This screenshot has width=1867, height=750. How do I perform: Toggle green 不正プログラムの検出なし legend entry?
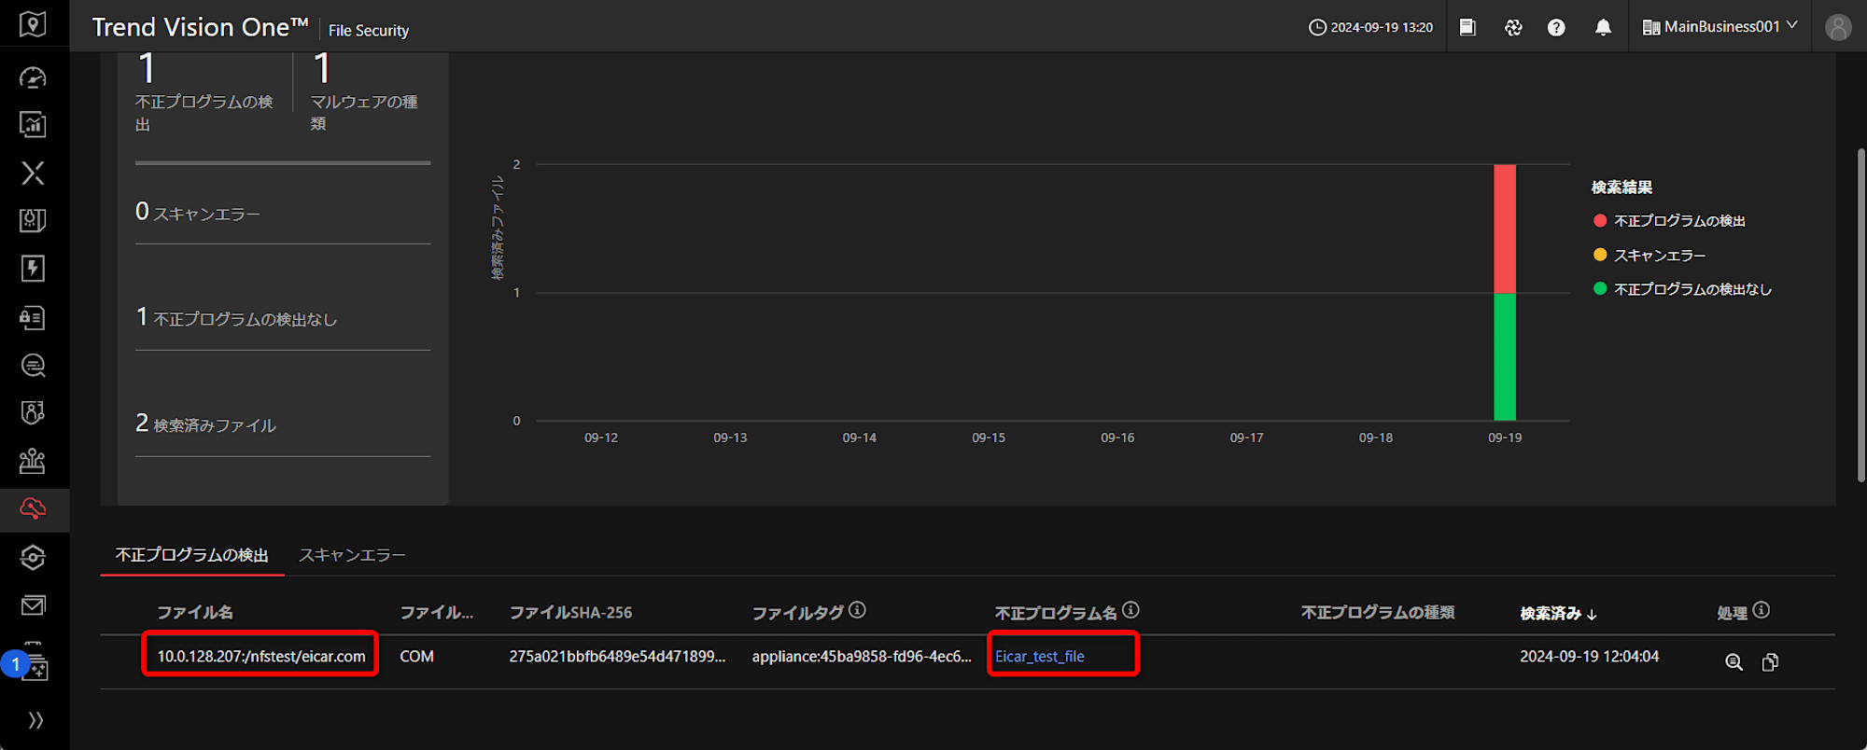tap(1682, 289)
